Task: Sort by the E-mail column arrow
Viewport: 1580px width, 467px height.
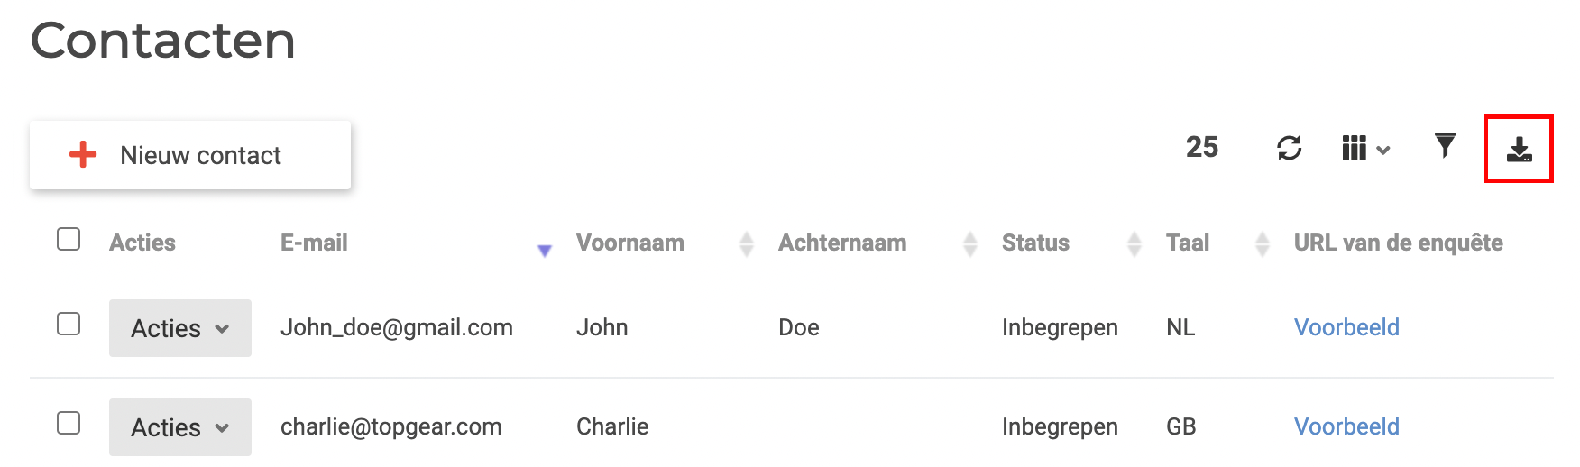Action: (544, 251)
